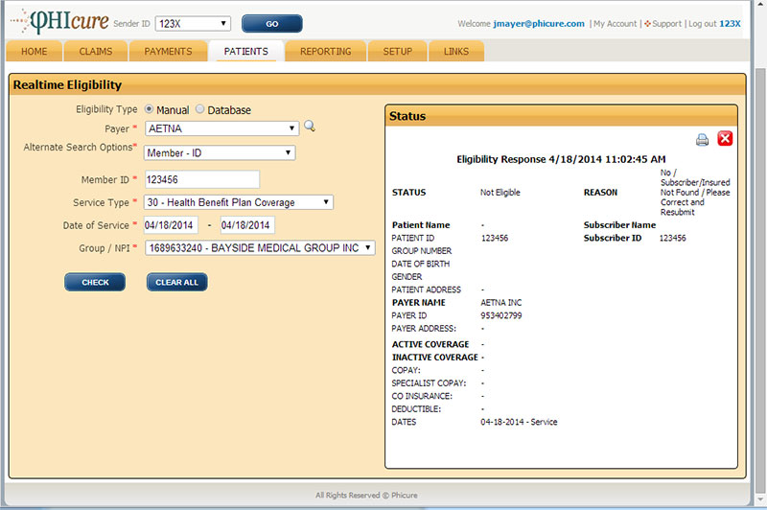
Task: Open the LINKS tab
Action: [456, 52]
